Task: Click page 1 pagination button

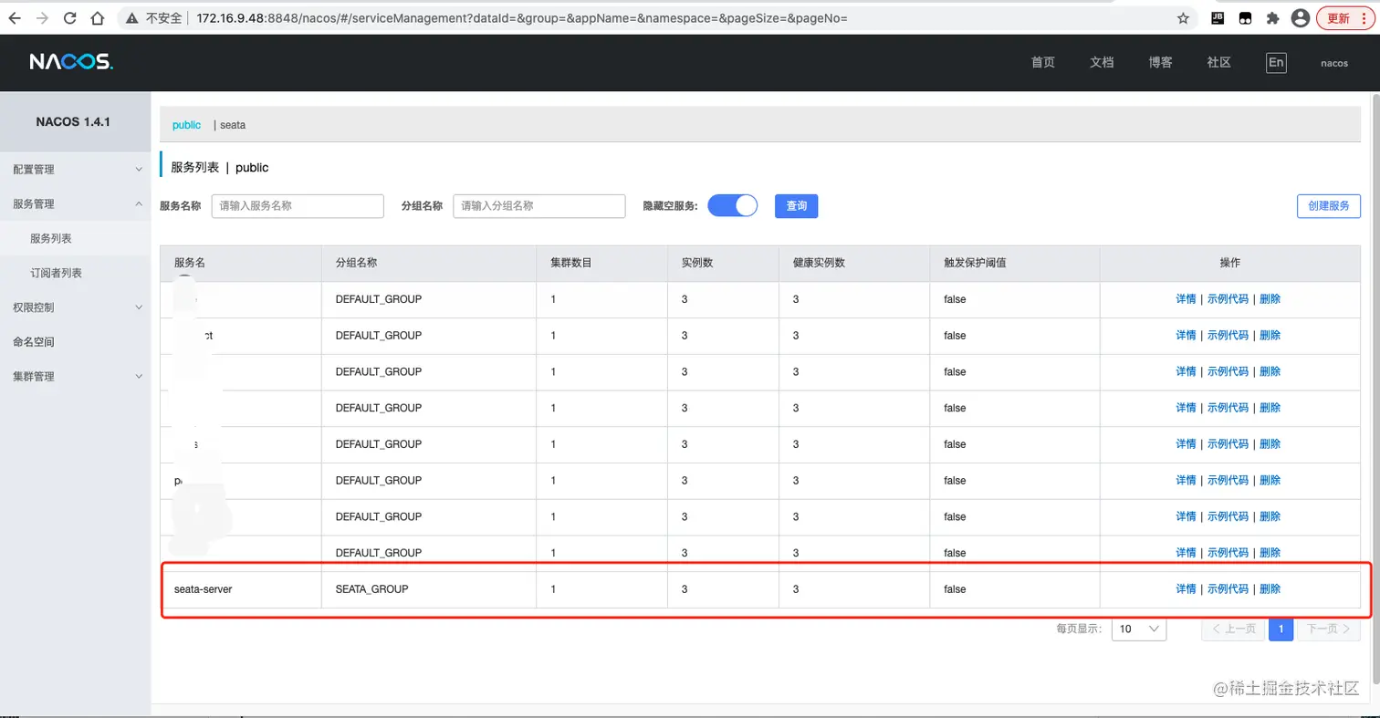Action: click(x=1281, y=629)
